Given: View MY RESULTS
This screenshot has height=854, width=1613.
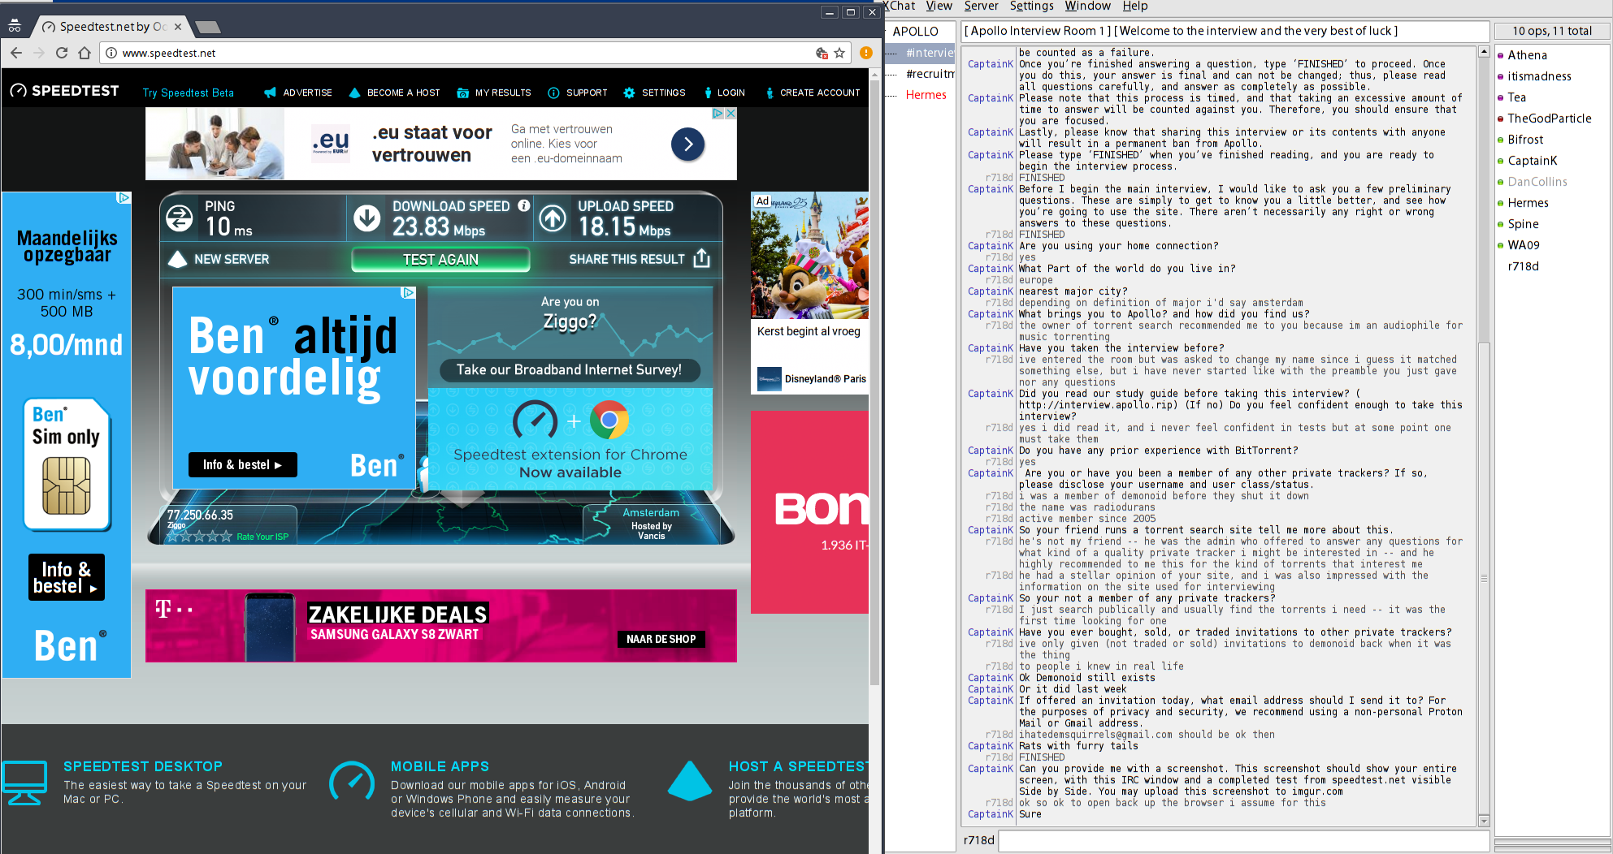Looking at the screenshot, I should 494,93.
